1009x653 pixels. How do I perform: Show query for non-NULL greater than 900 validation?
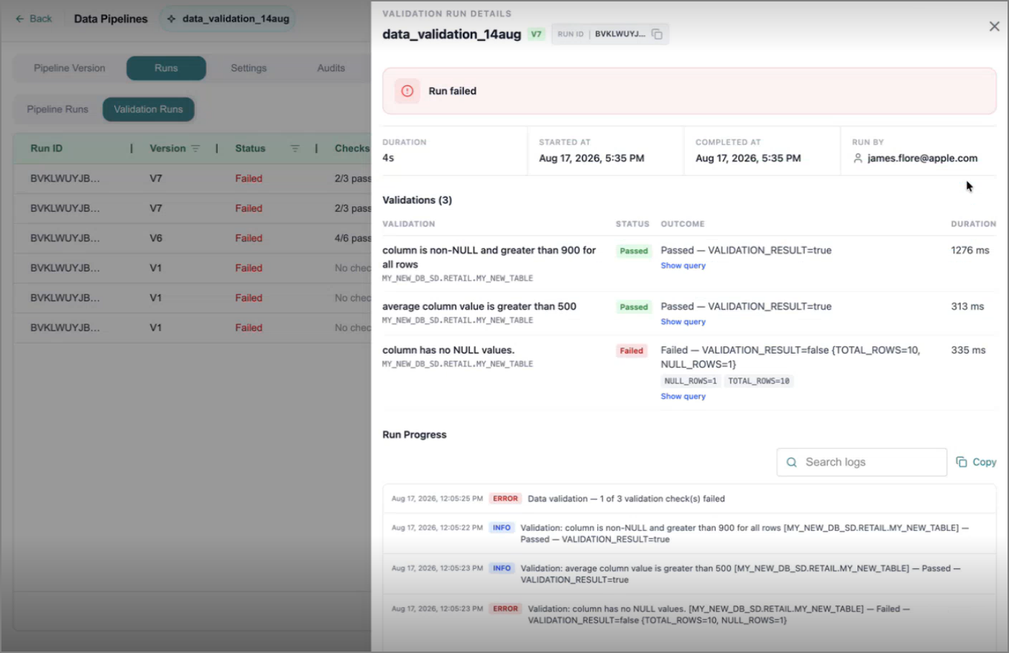pos(683,266)
